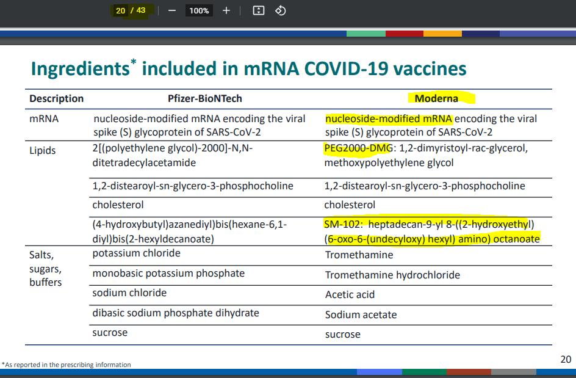Click the highlighted 'SM-102' lipid entry
The height and width of the screenshot is (378, 576).
pyautogui.click(x=432, y=231)
